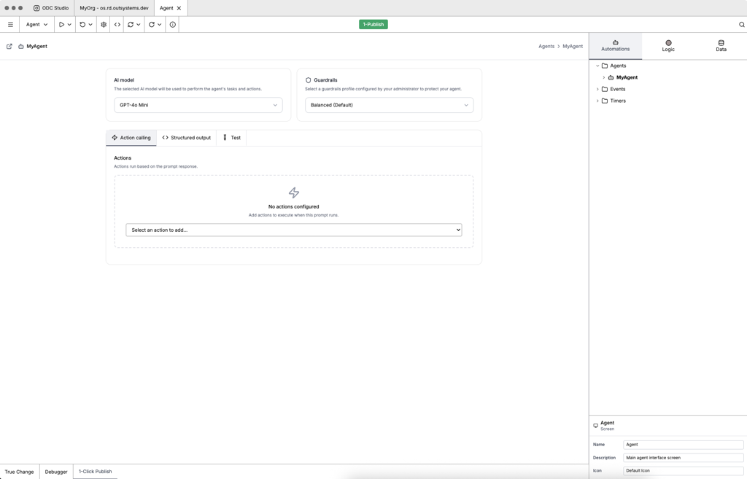Image resolution: width=747 pixels, height=479 pixels.
Task: Click the Agents breadcrumb link
Action: (x=546, y=46)
